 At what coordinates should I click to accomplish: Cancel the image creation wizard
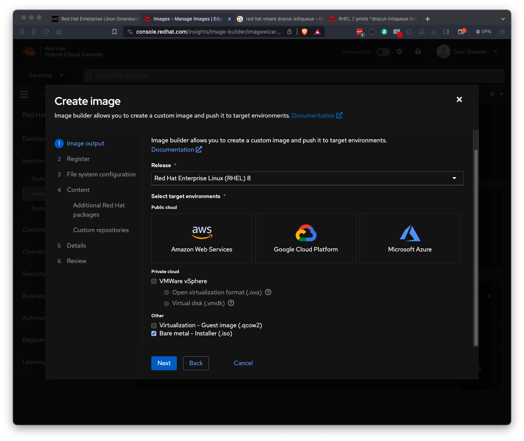pyautogui.click(x=243, y=363)
